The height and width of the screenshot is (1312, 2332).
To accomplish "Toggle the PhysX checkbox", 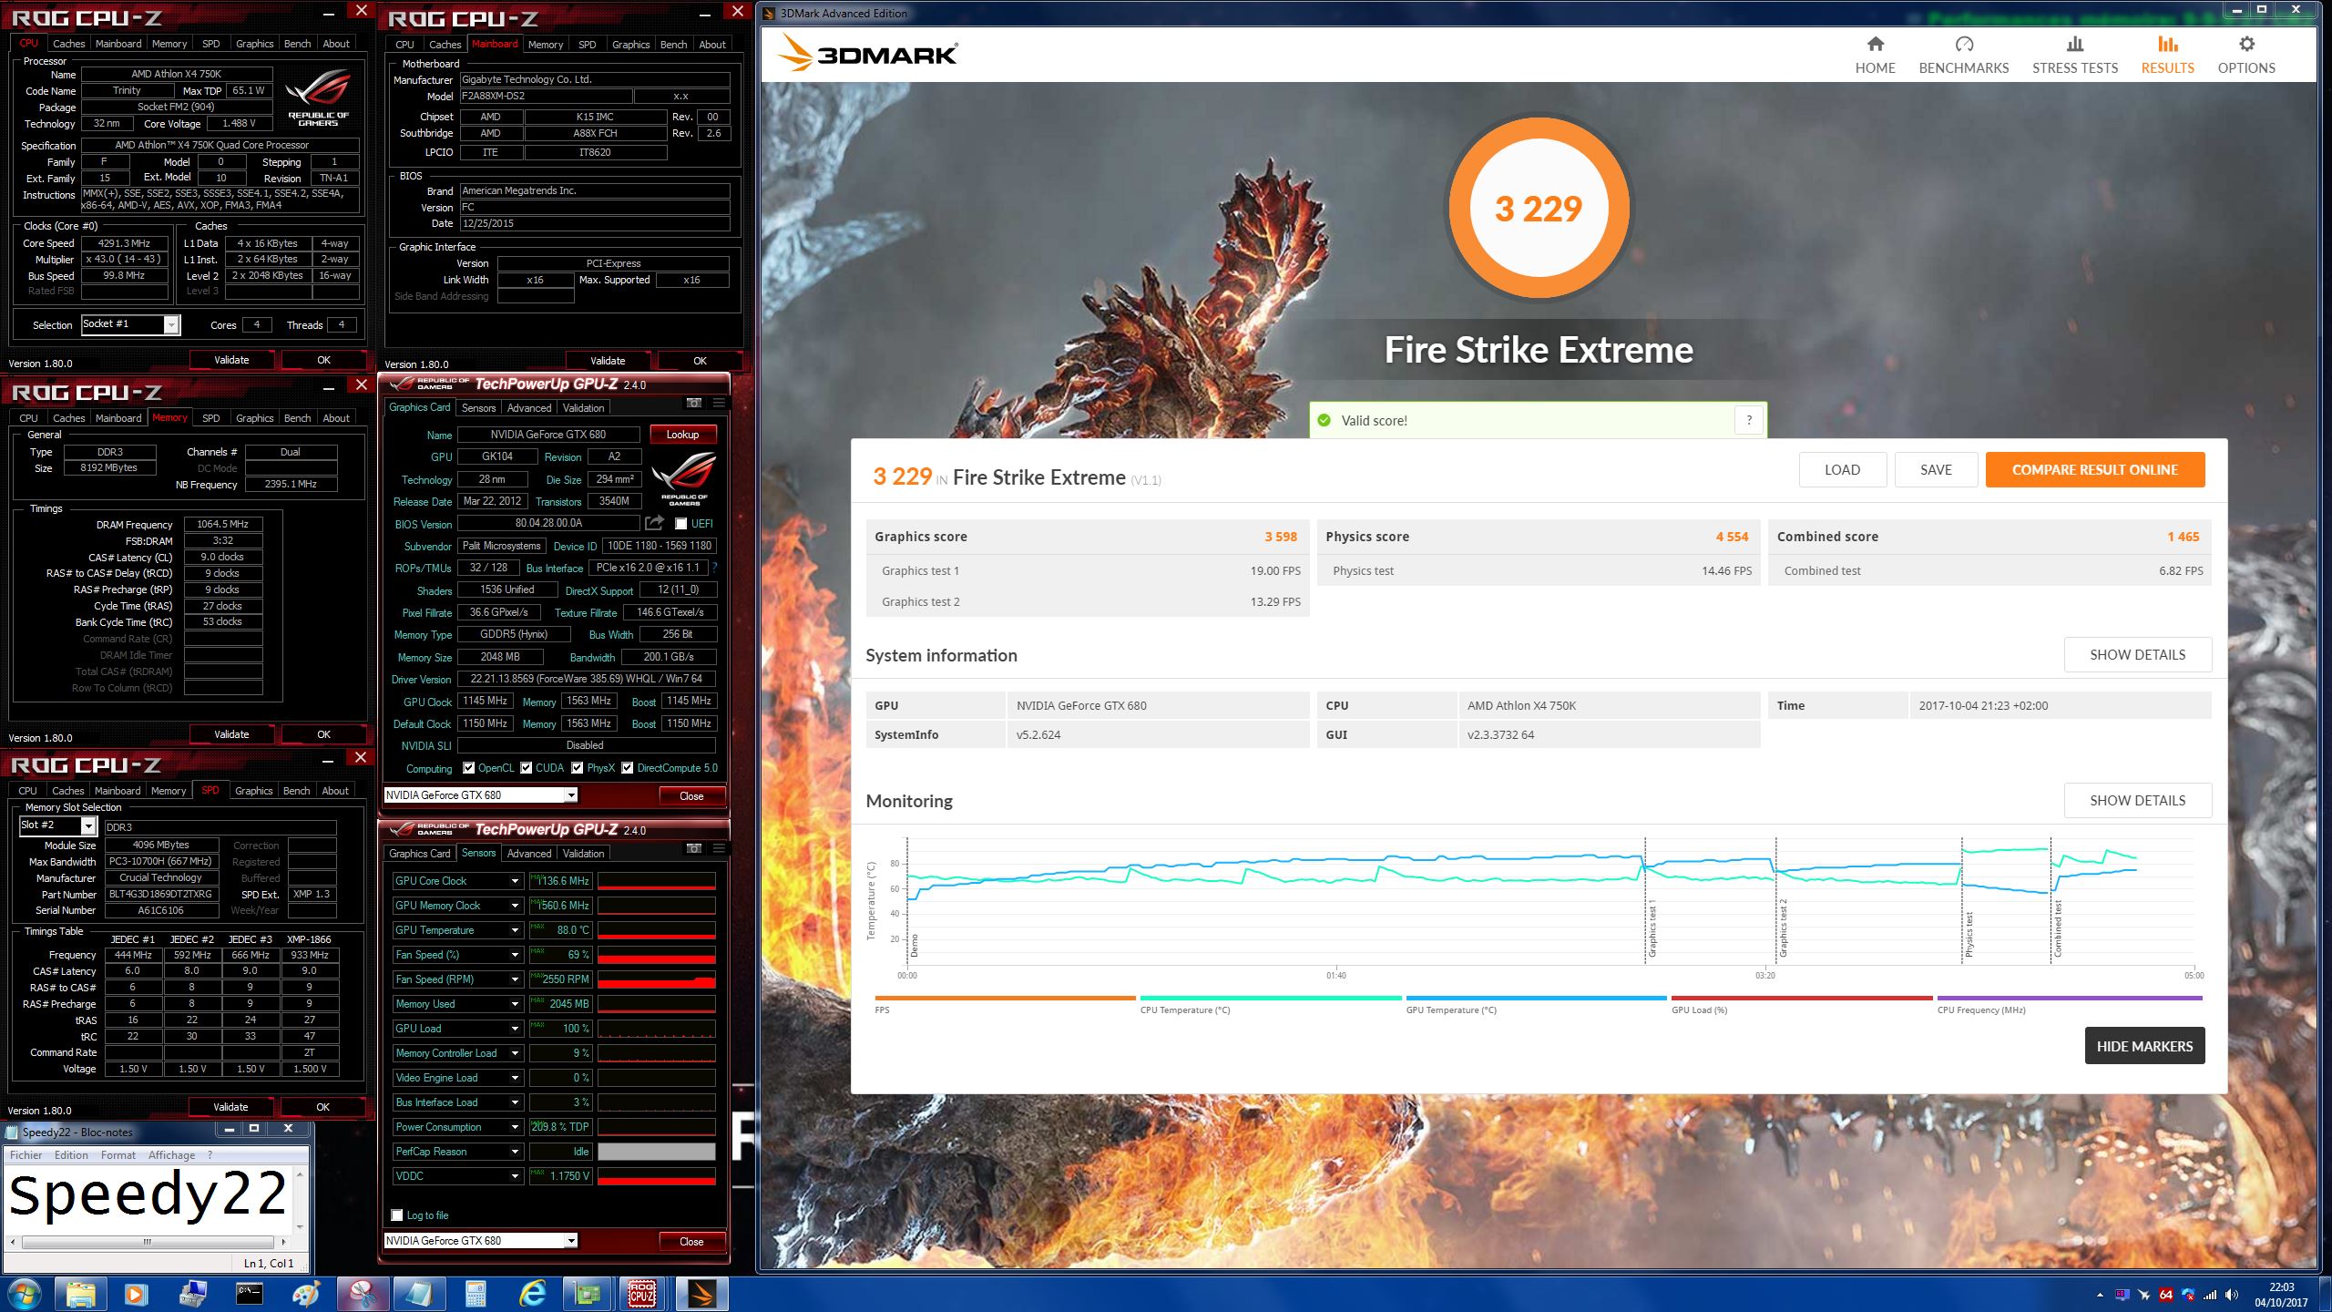I will 577,768.
